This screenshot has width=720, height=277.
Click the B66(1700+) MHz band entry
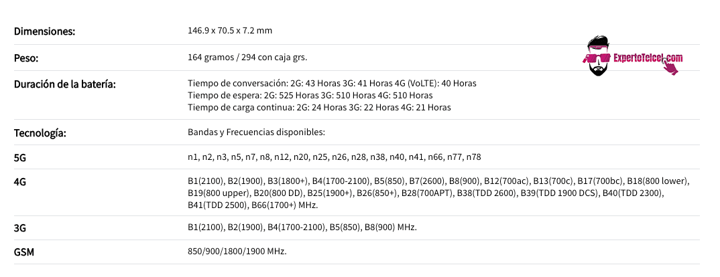click(285, 205)
